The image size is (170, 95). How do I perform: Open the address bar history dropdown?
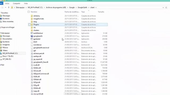(163, 8)
